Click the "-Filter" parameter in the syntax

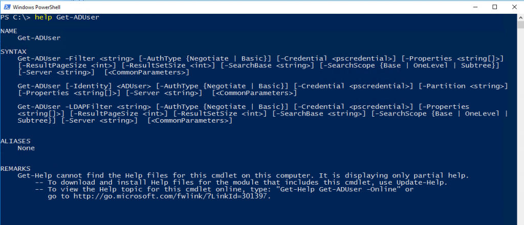coord(80,58)
